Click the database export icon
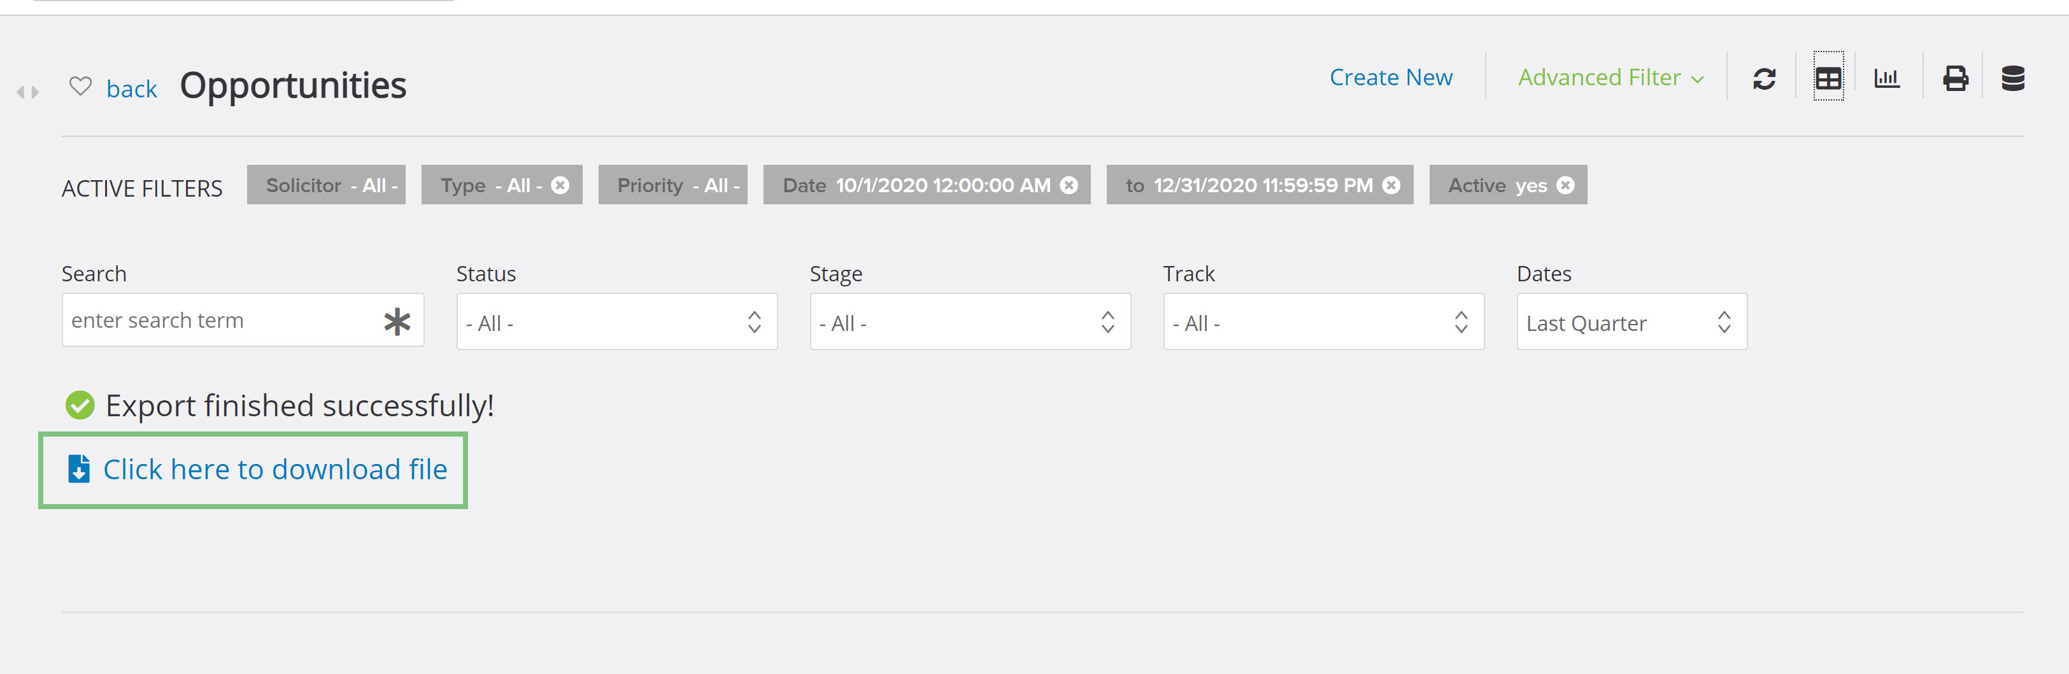The image size is (2069, 674). point(2013,79)
